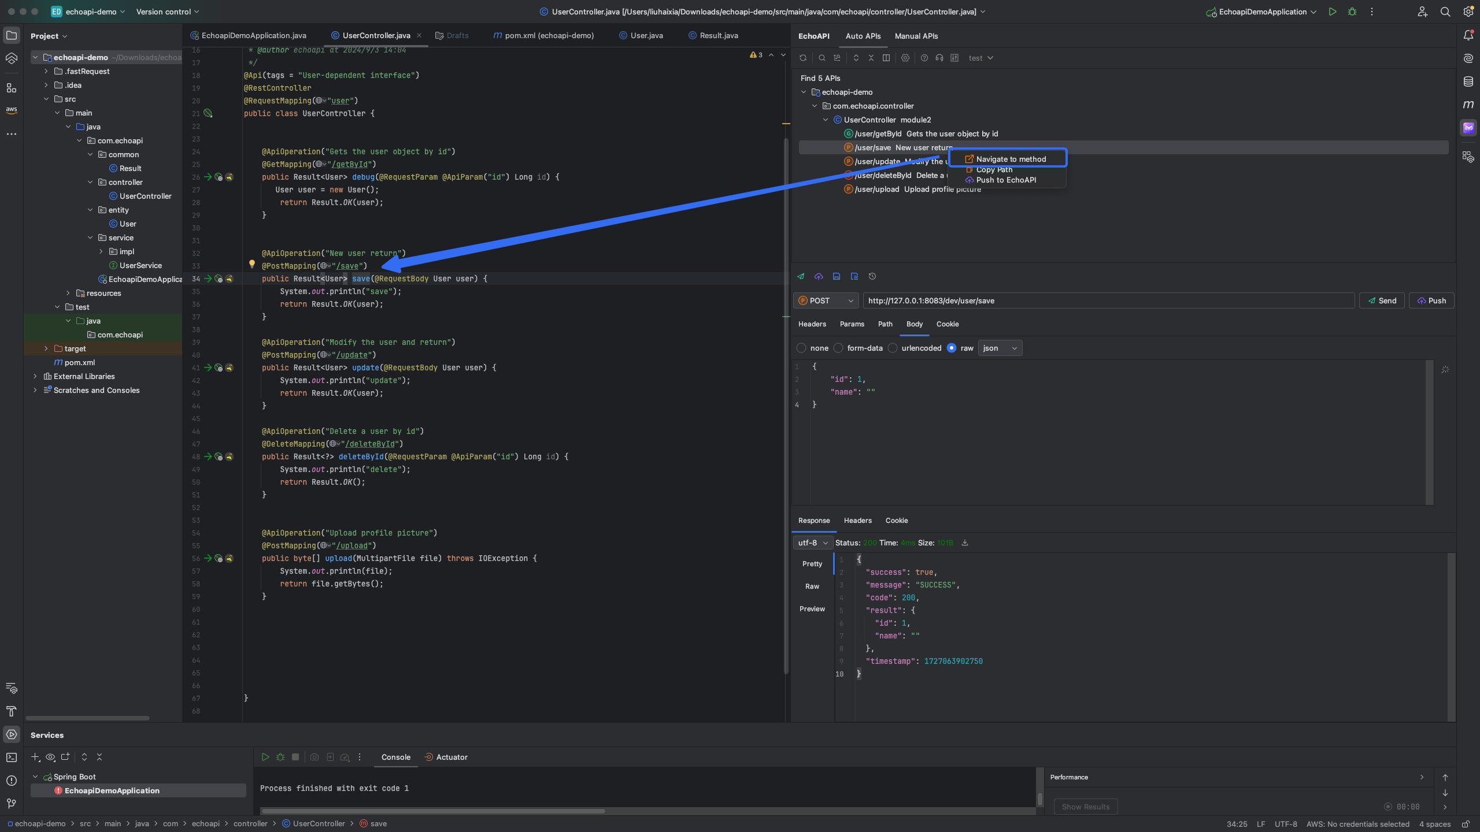The width and height of the screenshot is (1480, 832).
Task: Expand External Libraries node
Action: [x=35, y=376]
